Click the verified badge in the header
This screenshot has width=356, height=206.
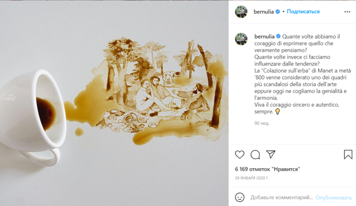tap(278, 12)
